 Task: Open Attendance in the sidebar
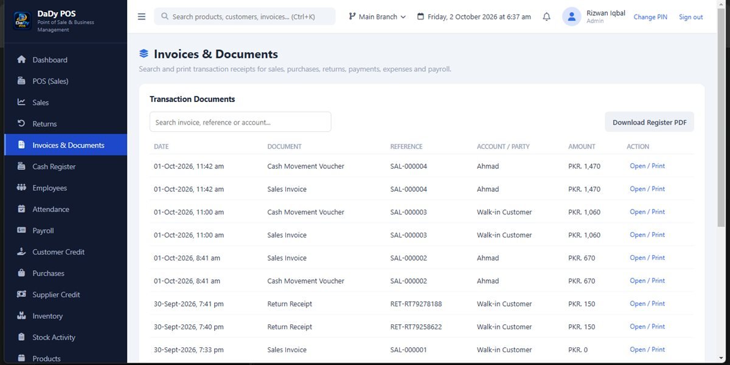click(x=66, y=209)
